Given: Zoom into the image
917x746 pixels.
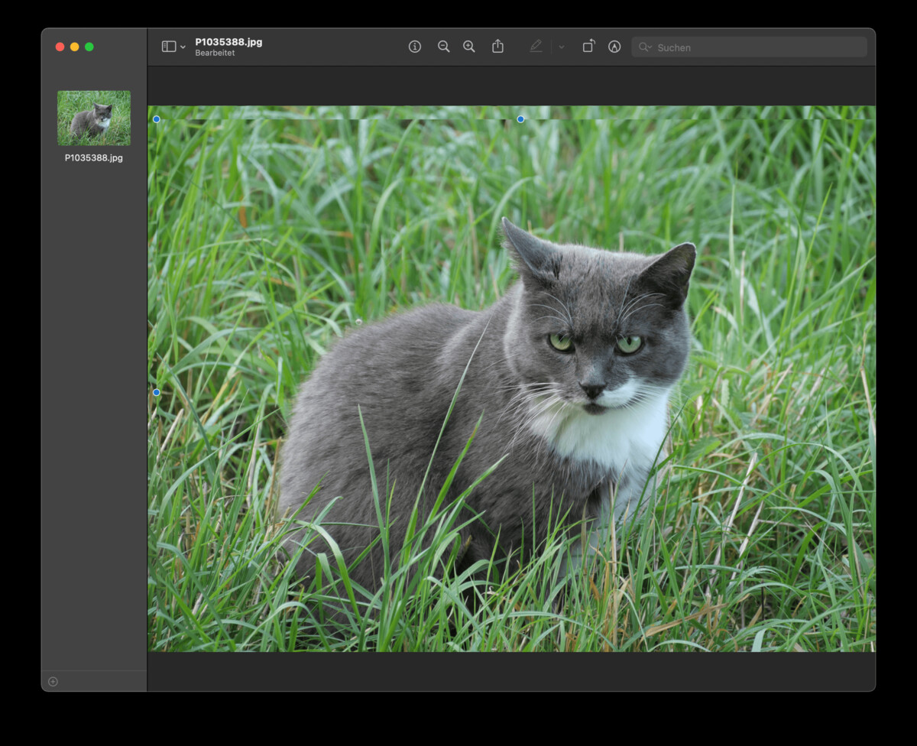Looking at the screenshot, I should click(469, 47).
